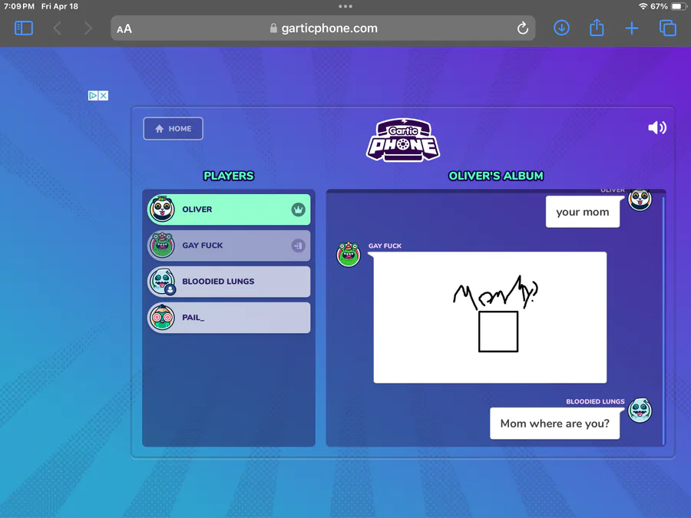The width and height of the screenshot is (691, 518).
Task: Close the ad with X icon
Action: tap(104, 96)
